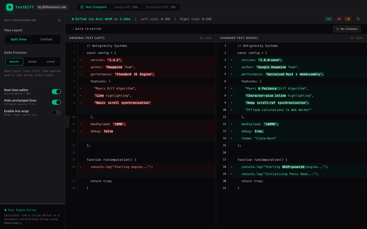Toggle Hide unchanged lines switch
The image size is (367, 229).
coord(56,102)
